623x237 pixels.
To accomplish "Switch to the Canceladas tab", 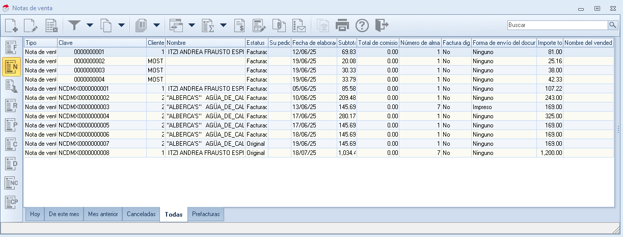I will pyautogui.click(x=141, y=215).
